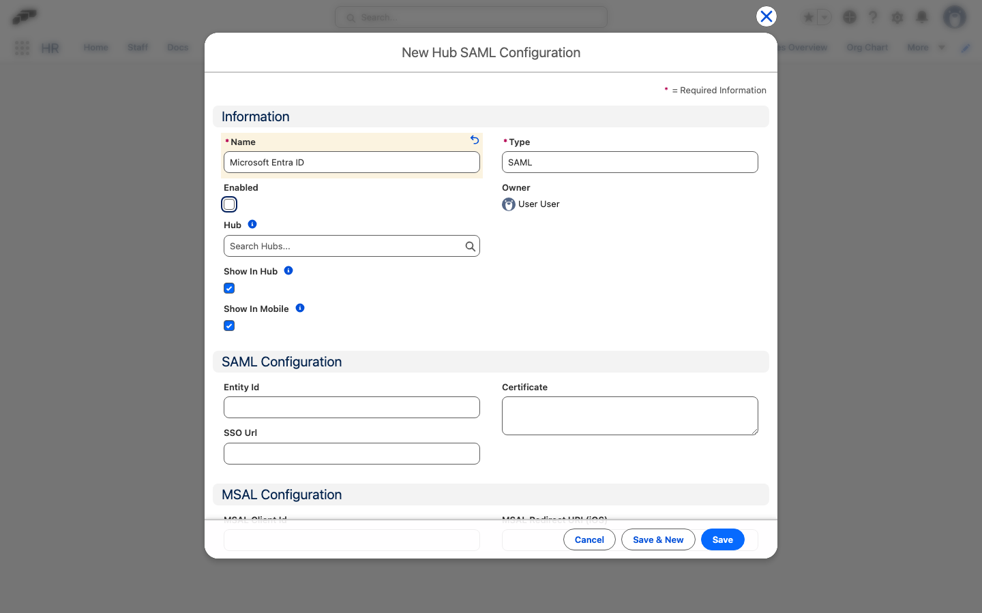Undo the Name field change

coord(475,140)
